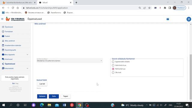Toggle the browser side panel icon
Screen dimensions: 192x108
point(170,8)
